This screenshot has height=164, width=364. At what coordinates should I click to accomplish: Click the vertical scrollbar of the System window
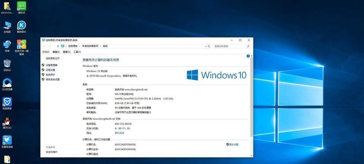tap(252, 96)
